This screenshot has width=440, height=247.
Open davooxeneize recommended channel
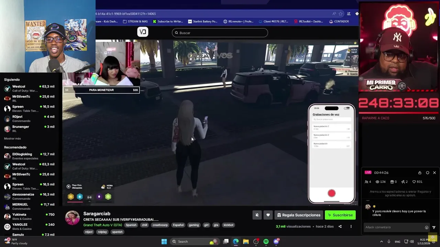coord(29,196)
